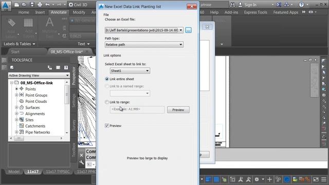Click the Add Tables grid icon
Viewport: 329px width, 185px height.
coord(28,23)
